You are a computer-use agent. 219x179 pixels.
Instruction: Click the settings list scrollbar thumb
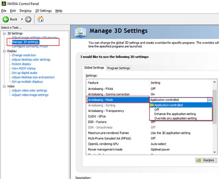point(215,107)
